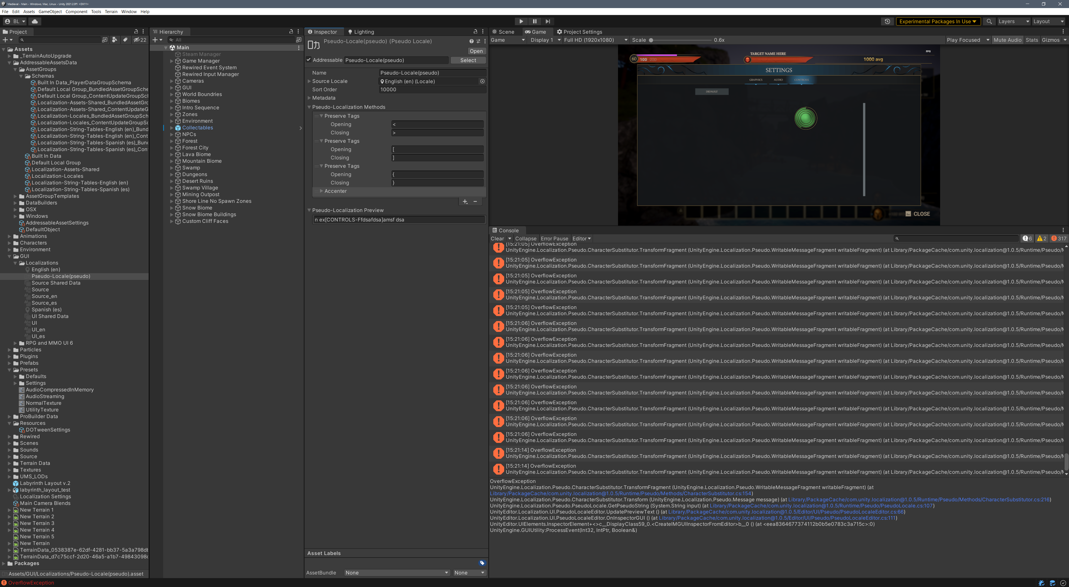Expand the Characters folder in Project
This screenshot has width=1069, height=587.
point(9,243)
